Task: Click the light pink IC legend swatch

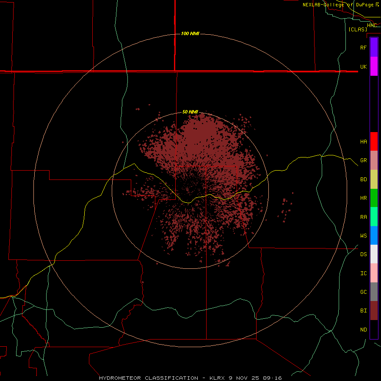Action: tap(374, 273)
